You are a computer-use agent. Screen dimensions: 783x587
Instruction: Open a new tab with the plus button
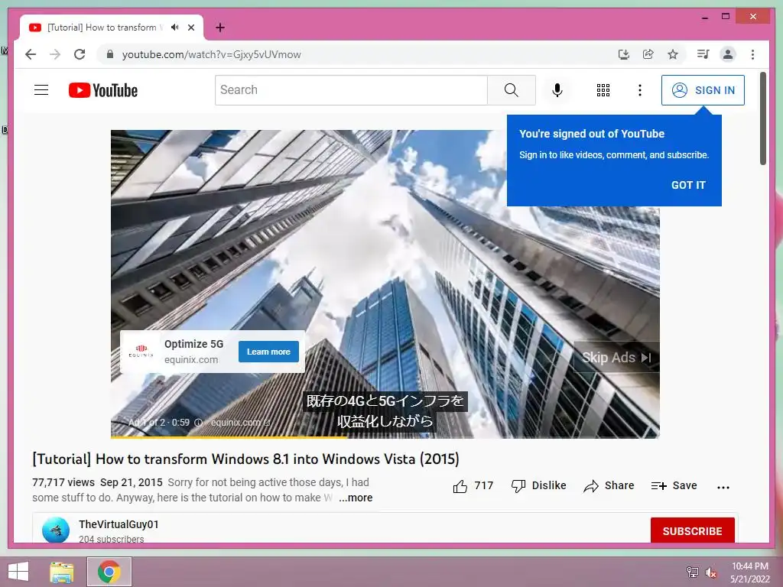click(220, 28)
